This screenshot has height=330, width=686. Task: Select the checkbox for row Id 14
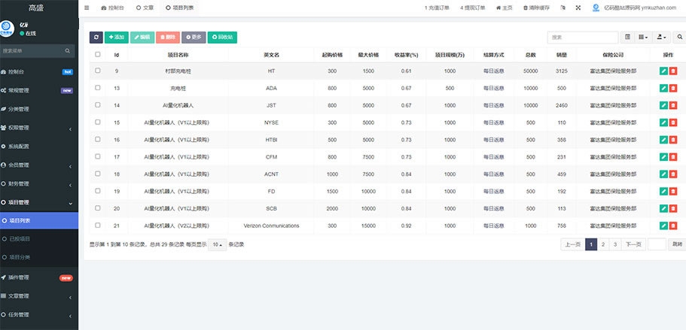(97, 105)
